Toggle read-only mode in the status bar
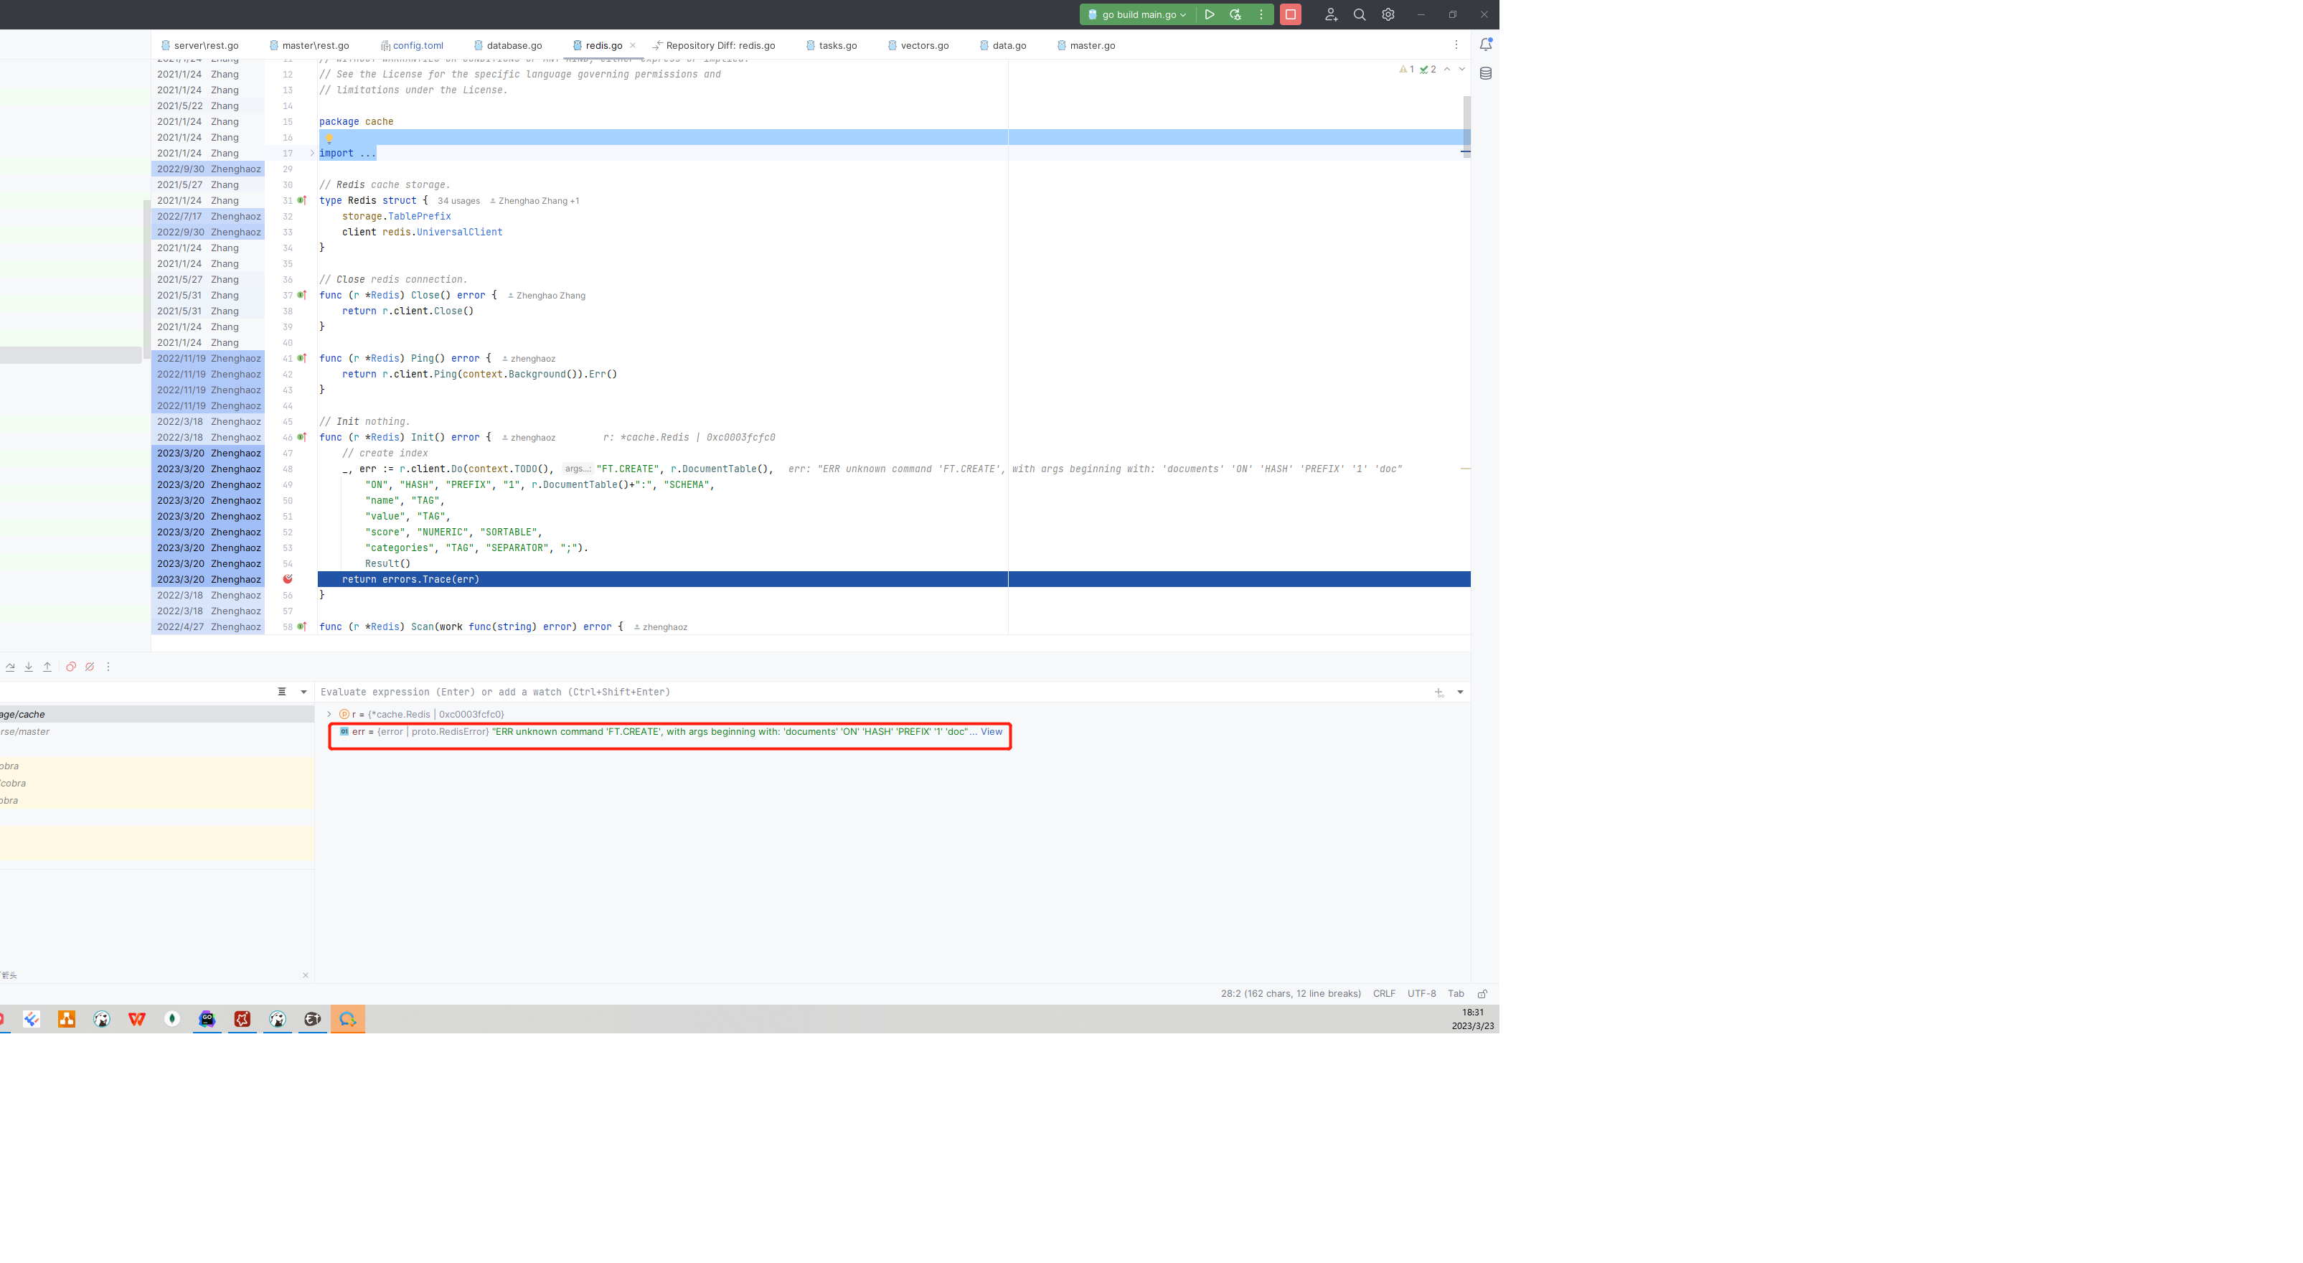2303x1263 pixels. [1482, 993]
